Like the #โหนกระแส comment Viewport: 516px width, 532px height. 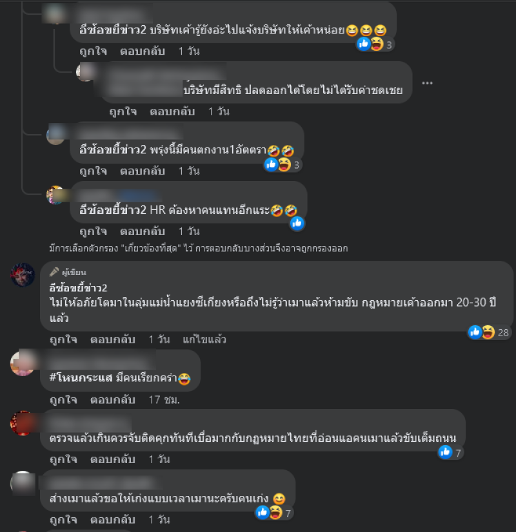point(63,400)
